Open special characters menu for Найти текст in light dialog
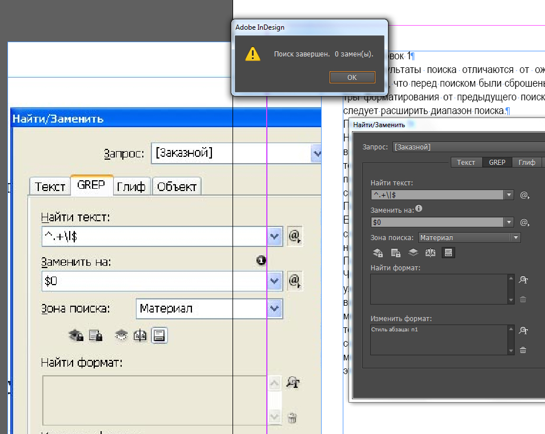The width and height of the screenshot is (545, 434). click(x=294, y=236)
